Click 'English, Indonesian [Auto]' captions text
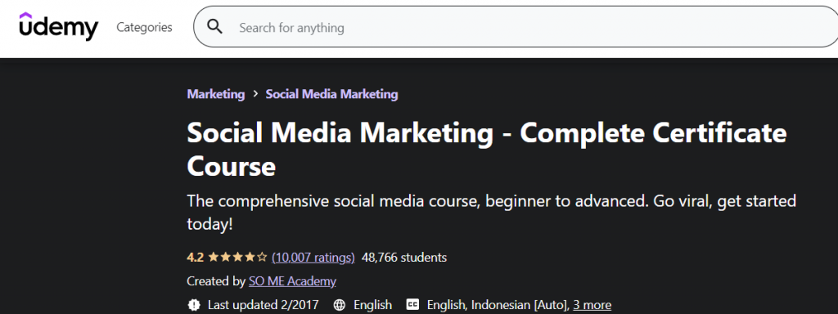The image size is (838, 314). pos(498,305)
